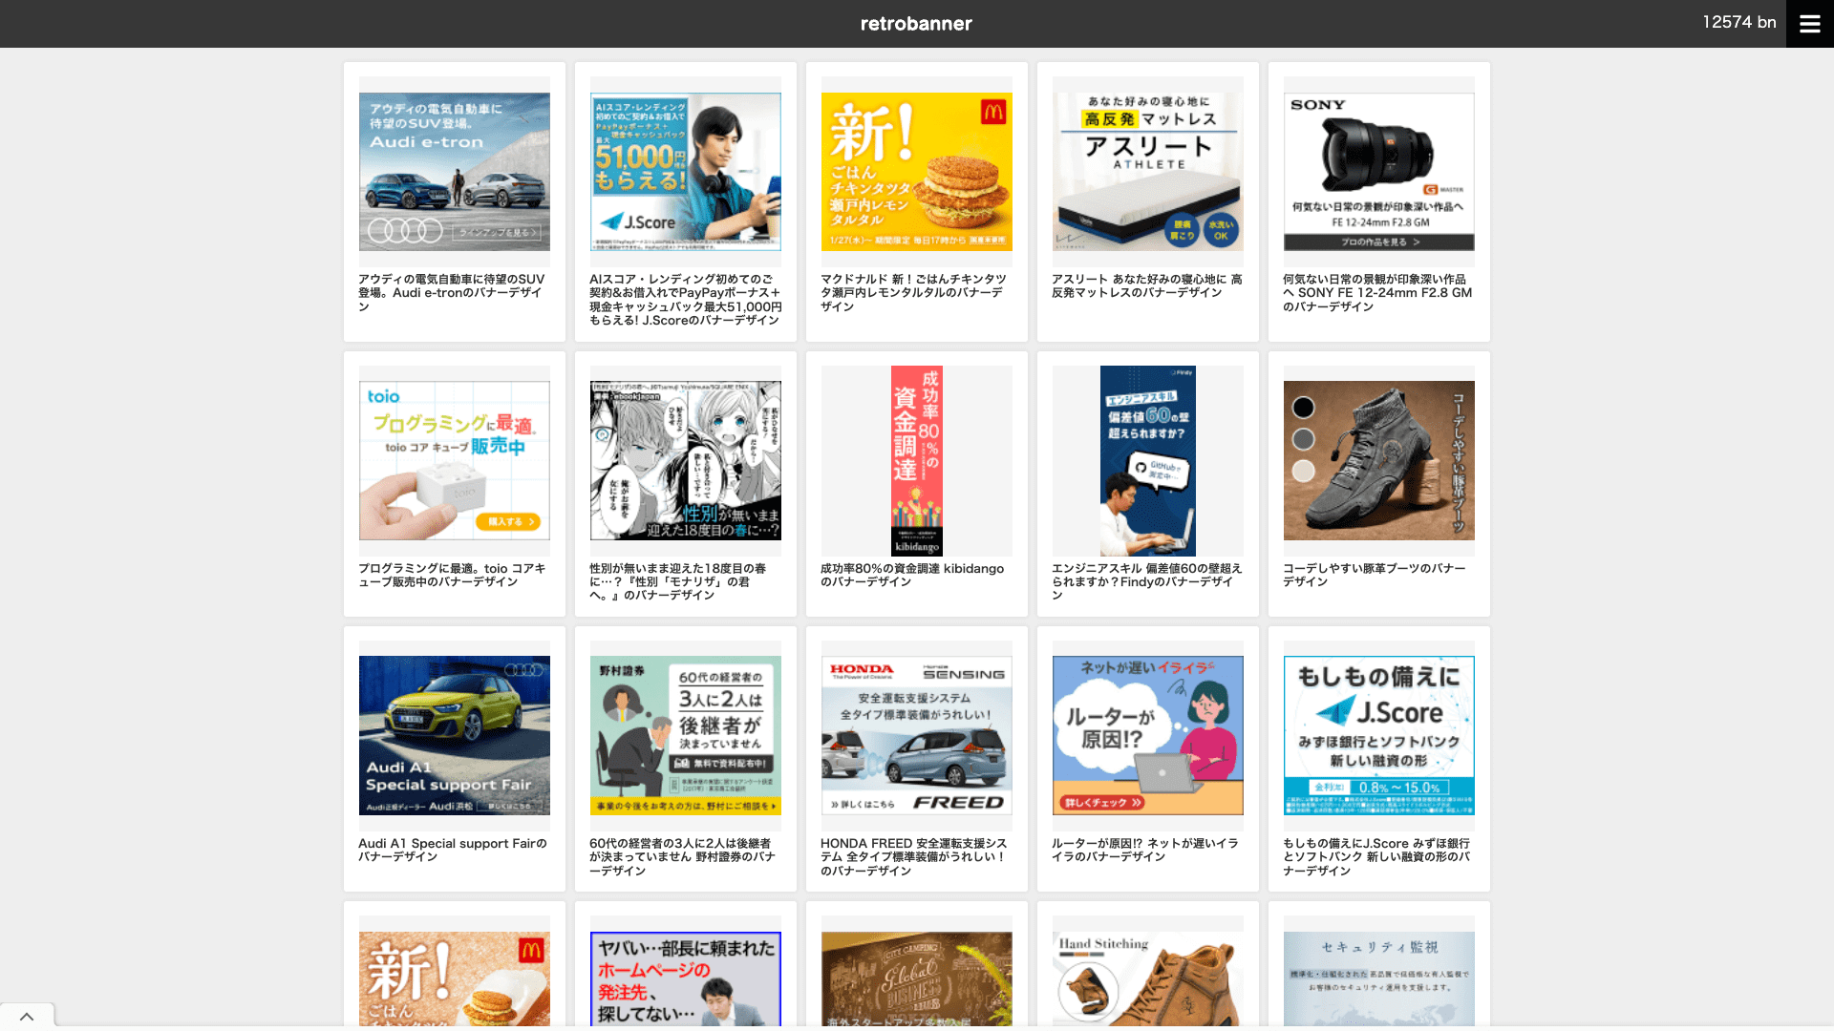Click the 成功率80%の資金調達 kibidango caption
Screen dimensions: 1834x1031
(912, 575)
